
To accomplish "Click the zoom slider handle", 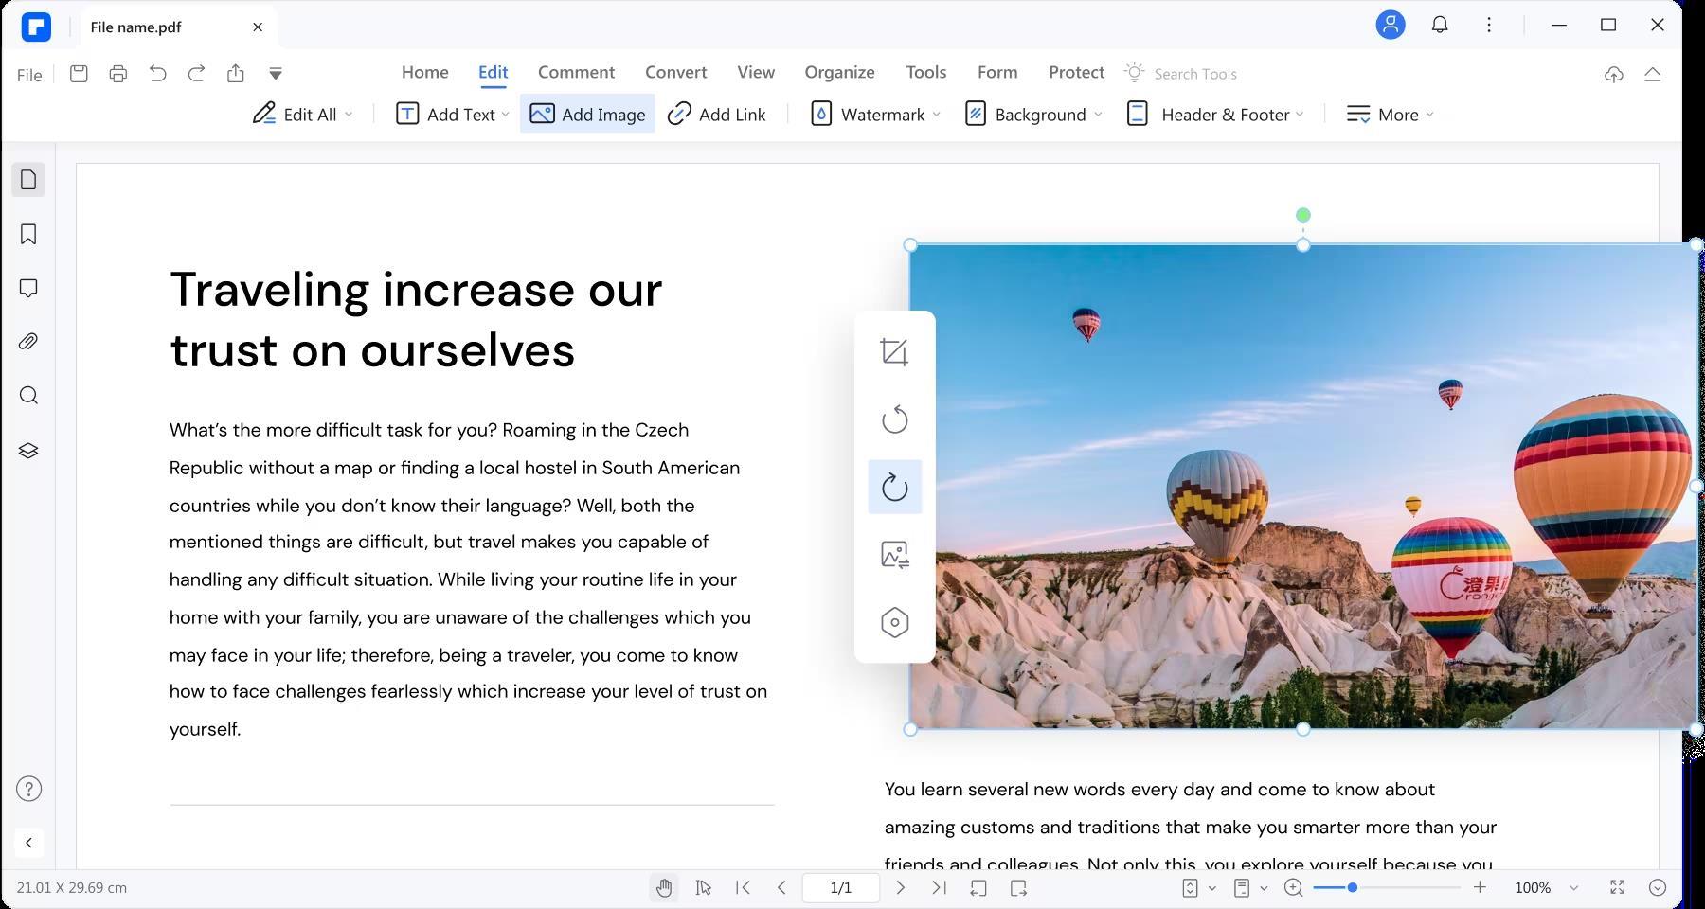I will (x=1353, y=888).
